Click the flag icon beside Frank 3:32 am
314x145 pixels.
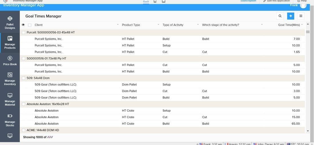(x=201, y=144)
